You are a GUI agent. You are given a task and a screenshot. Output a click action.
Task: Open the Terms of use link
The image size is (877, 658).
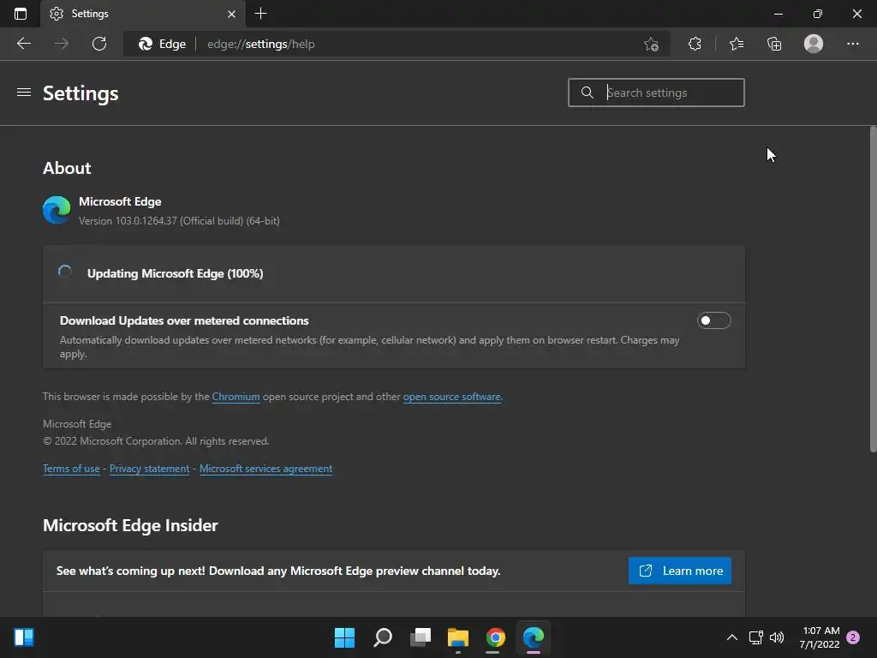[x=71, y=469]
